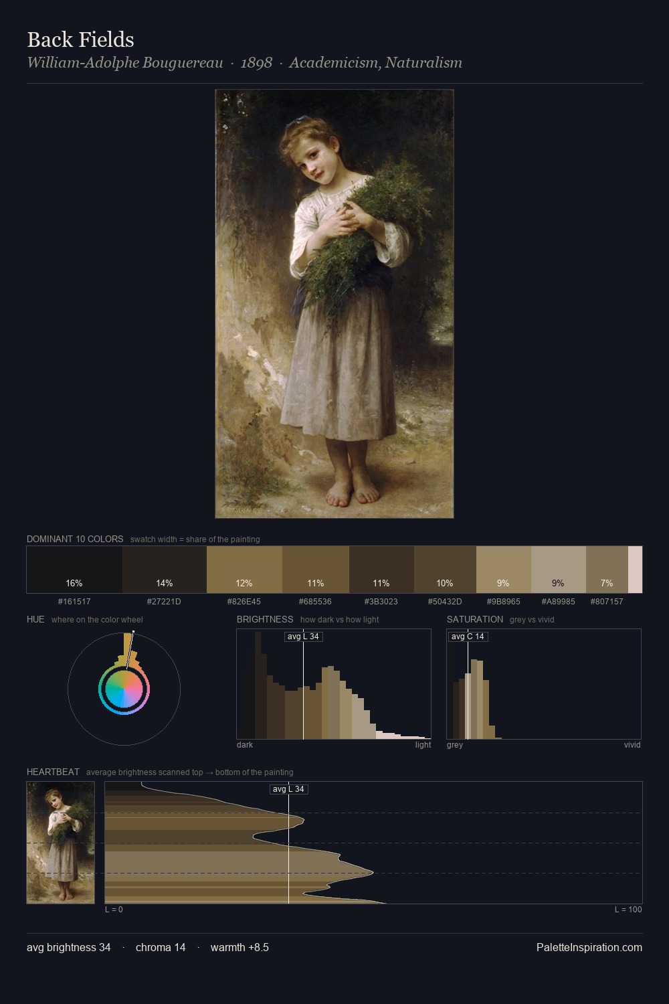Screen dimensions: 669x1004
Task: Click the hex code #9B8965 label
Action: (504, 601)
